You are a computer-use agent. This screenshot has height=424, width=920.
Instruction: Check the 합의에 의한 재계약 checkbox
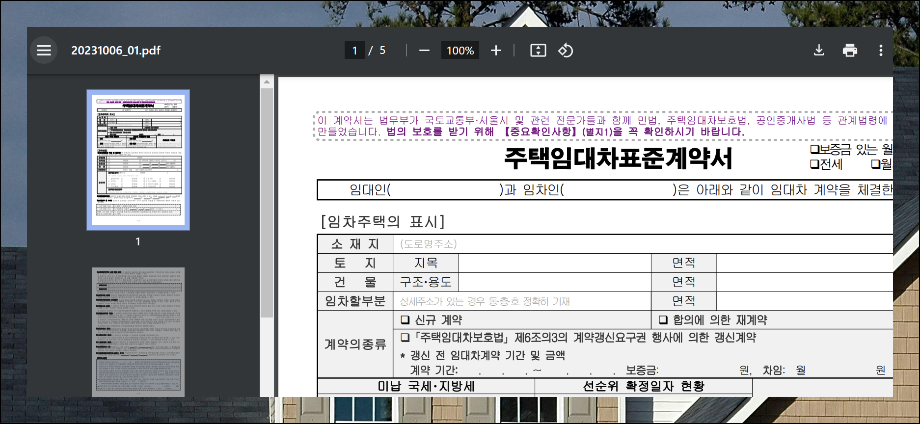tap(663, 320)
